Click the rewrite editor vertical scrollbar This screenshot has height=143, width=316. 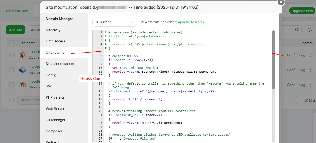(274, 60)
